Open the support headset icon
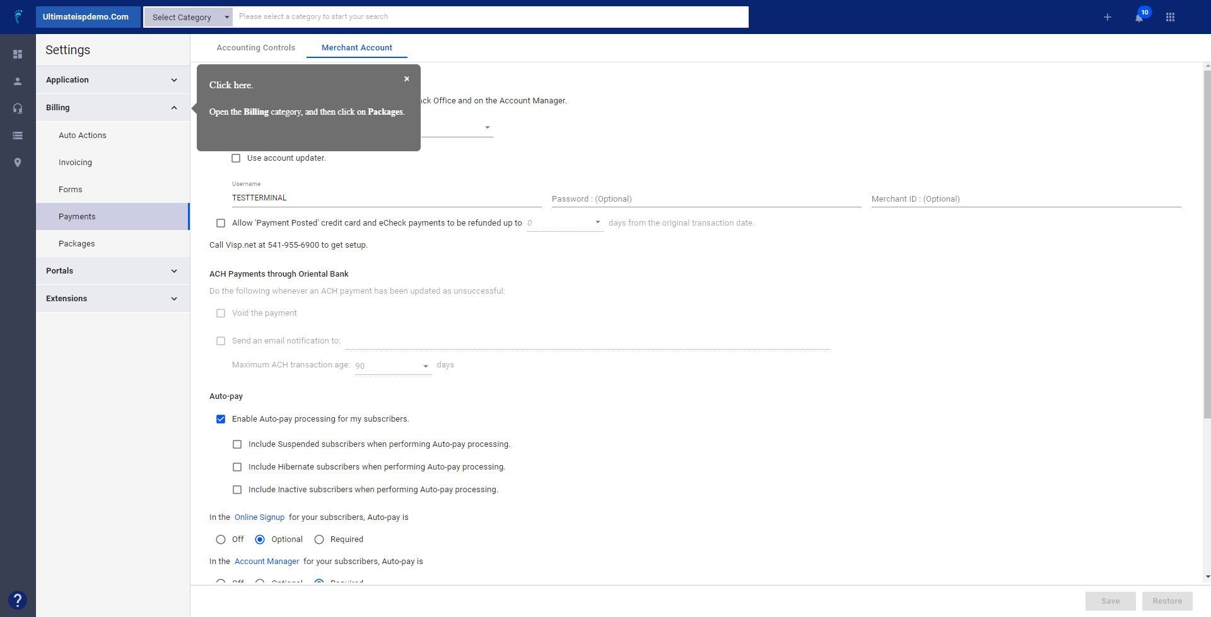This screenshot has width=1211, height=617. [x=18, y=108]
